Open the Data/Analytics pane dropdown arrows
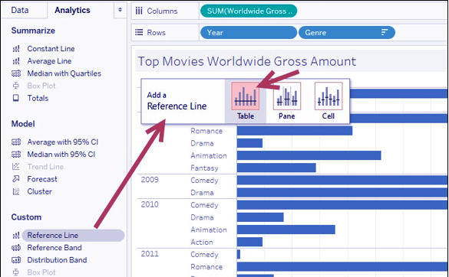449x277 pixels. [x=120, y=10]
